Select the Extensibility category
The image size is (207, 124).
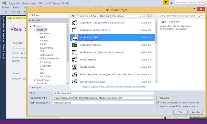pos(47,48)
